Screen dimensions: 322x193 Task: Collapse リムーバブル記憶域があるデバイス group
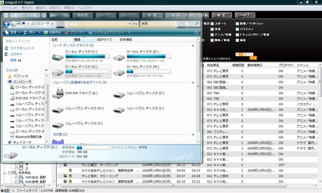(193, 83)
